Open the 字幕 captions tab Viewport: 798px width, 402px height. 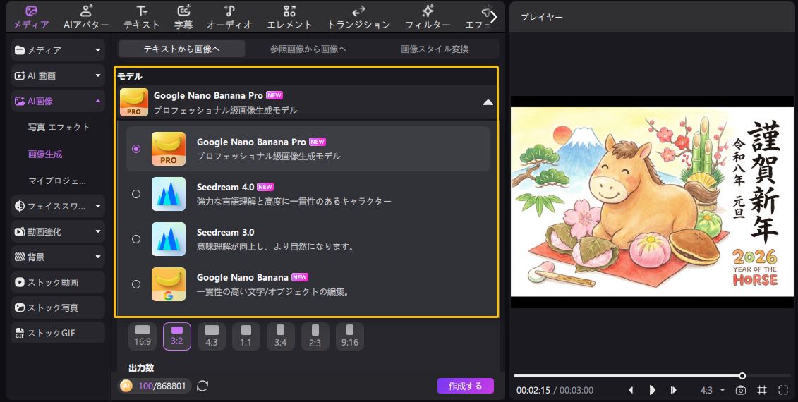pyautogui.click(x=183, y=18)
